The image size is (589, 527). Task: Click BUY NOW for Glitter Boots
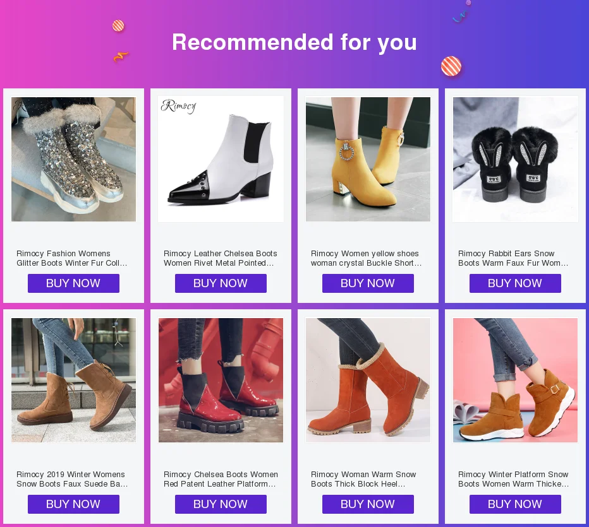coord(73,283)
